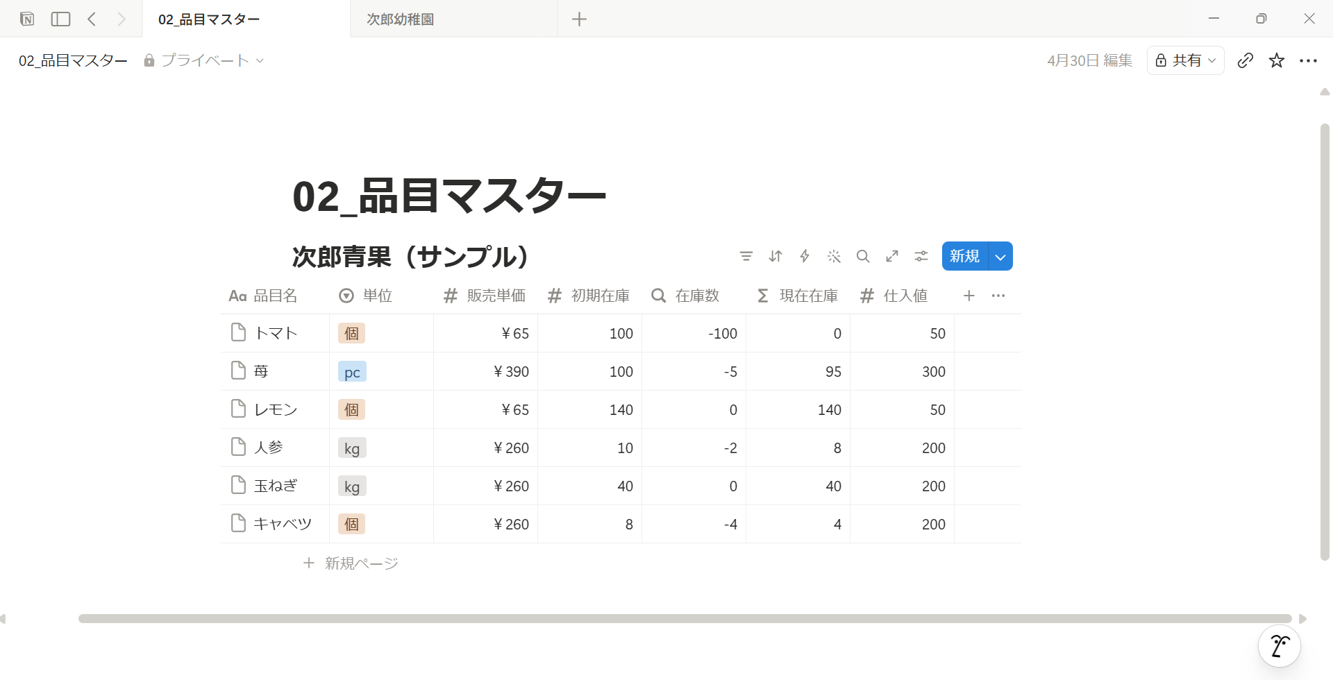Click the 95 現在在庫 cell
1333x680 pixels.
798,371
